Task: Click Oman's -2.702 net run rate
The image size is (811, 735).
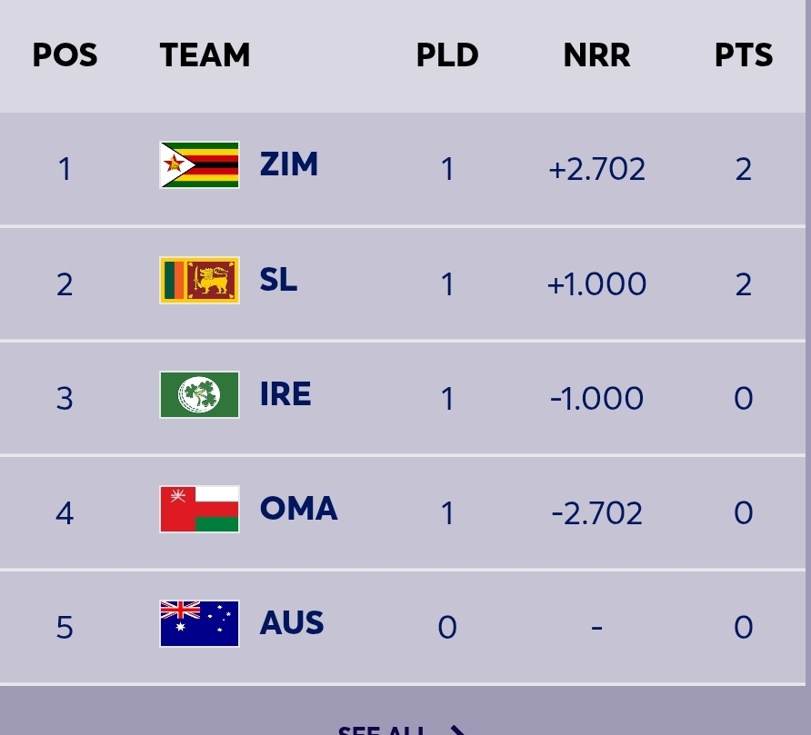Action: 596,513
